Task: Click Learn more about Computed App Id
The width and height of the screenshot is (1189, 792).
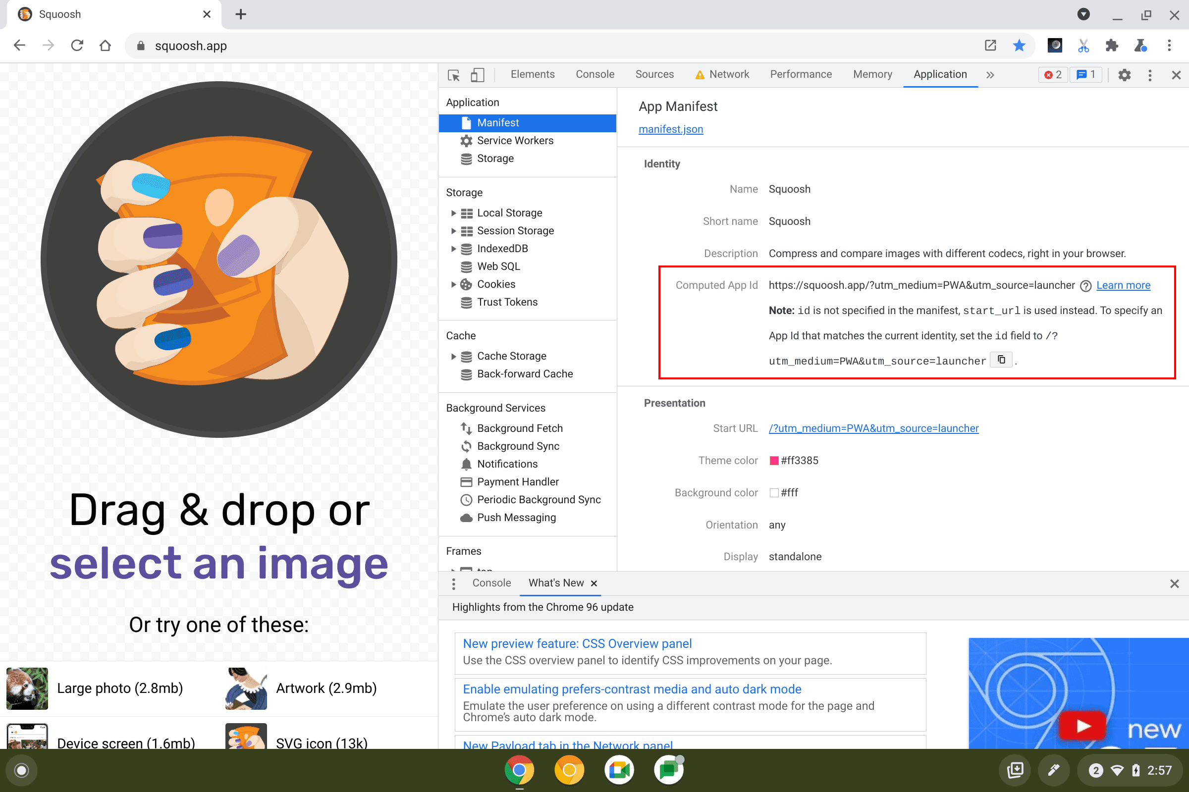Action: click(x=1124, y=285)
